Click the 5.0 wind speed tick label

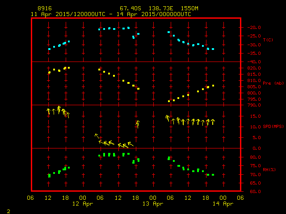click(x=257, y=138)
